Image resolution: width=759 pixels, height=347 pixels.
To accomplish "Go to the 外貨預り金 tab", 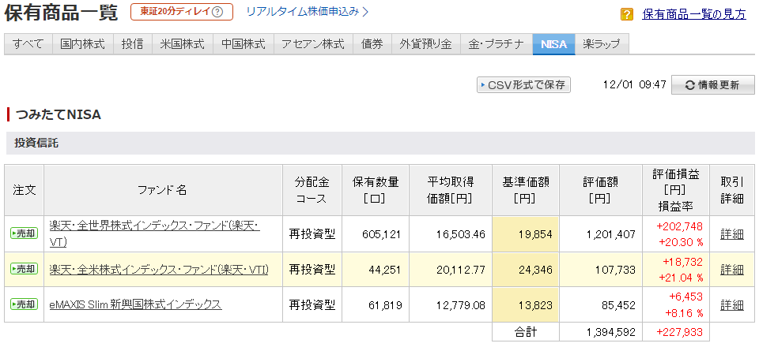I will click(x=425, y=44).
